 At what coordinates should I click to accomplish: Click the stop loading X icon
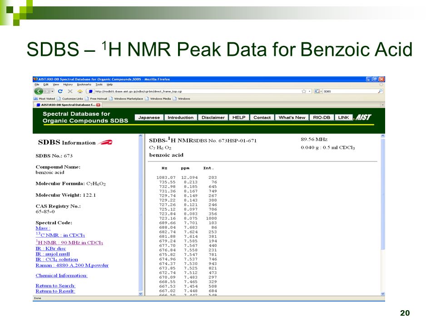click(x=70, y=91)
